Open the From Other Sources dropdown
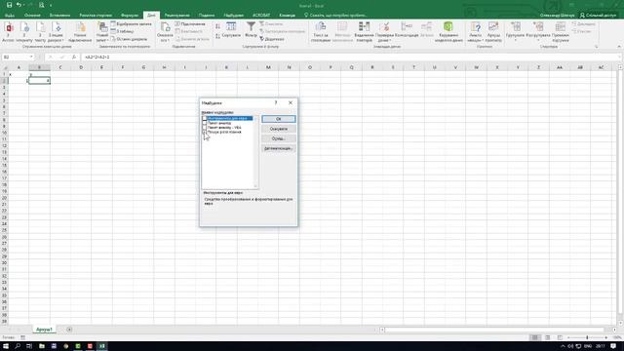The height and width of the screenshot is (351, 624). [x=56, y=32]
